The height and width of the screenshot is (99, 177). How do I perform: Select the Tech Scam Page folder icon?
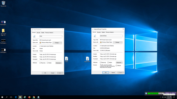click(3, 32)
